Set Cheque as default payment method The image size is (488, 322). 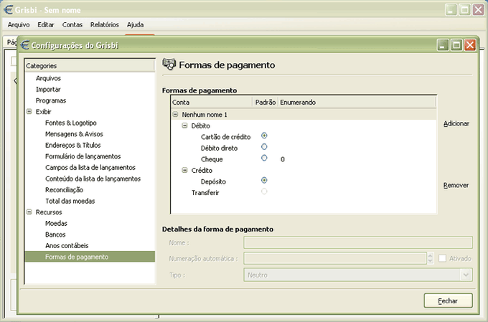point(264,158)
